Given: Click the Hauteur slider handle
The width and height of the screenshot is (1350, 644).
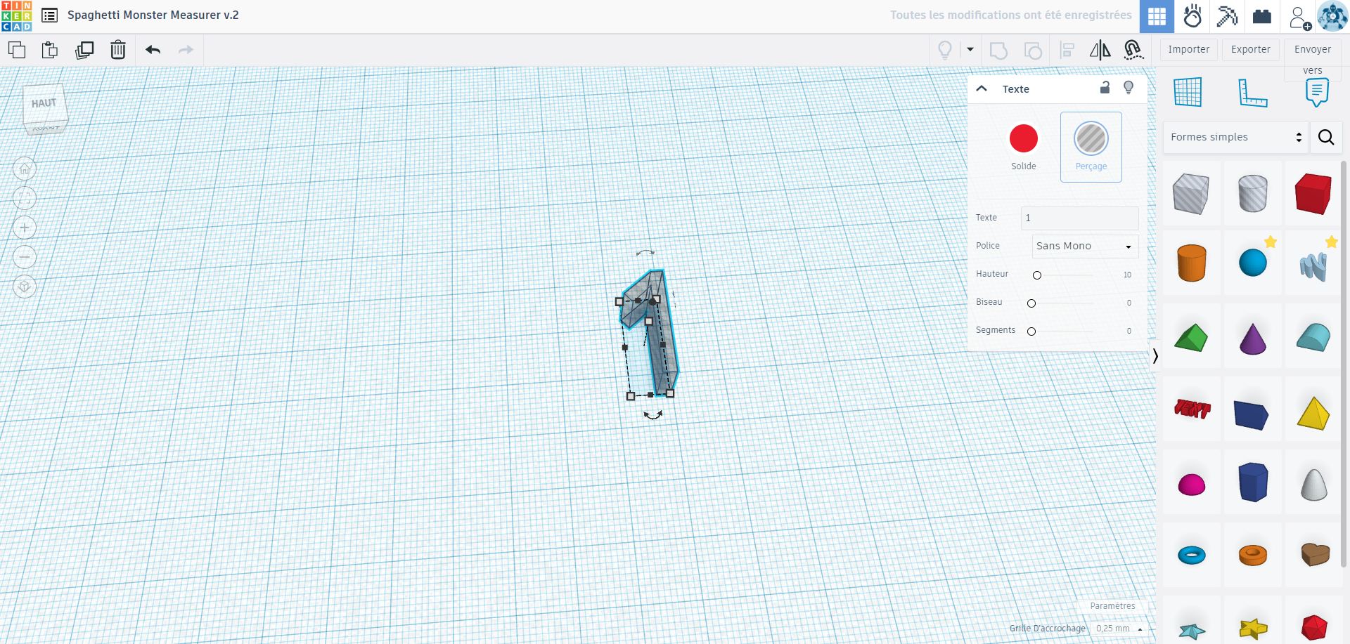Looking at the screenshot, I should [1037, 275].
